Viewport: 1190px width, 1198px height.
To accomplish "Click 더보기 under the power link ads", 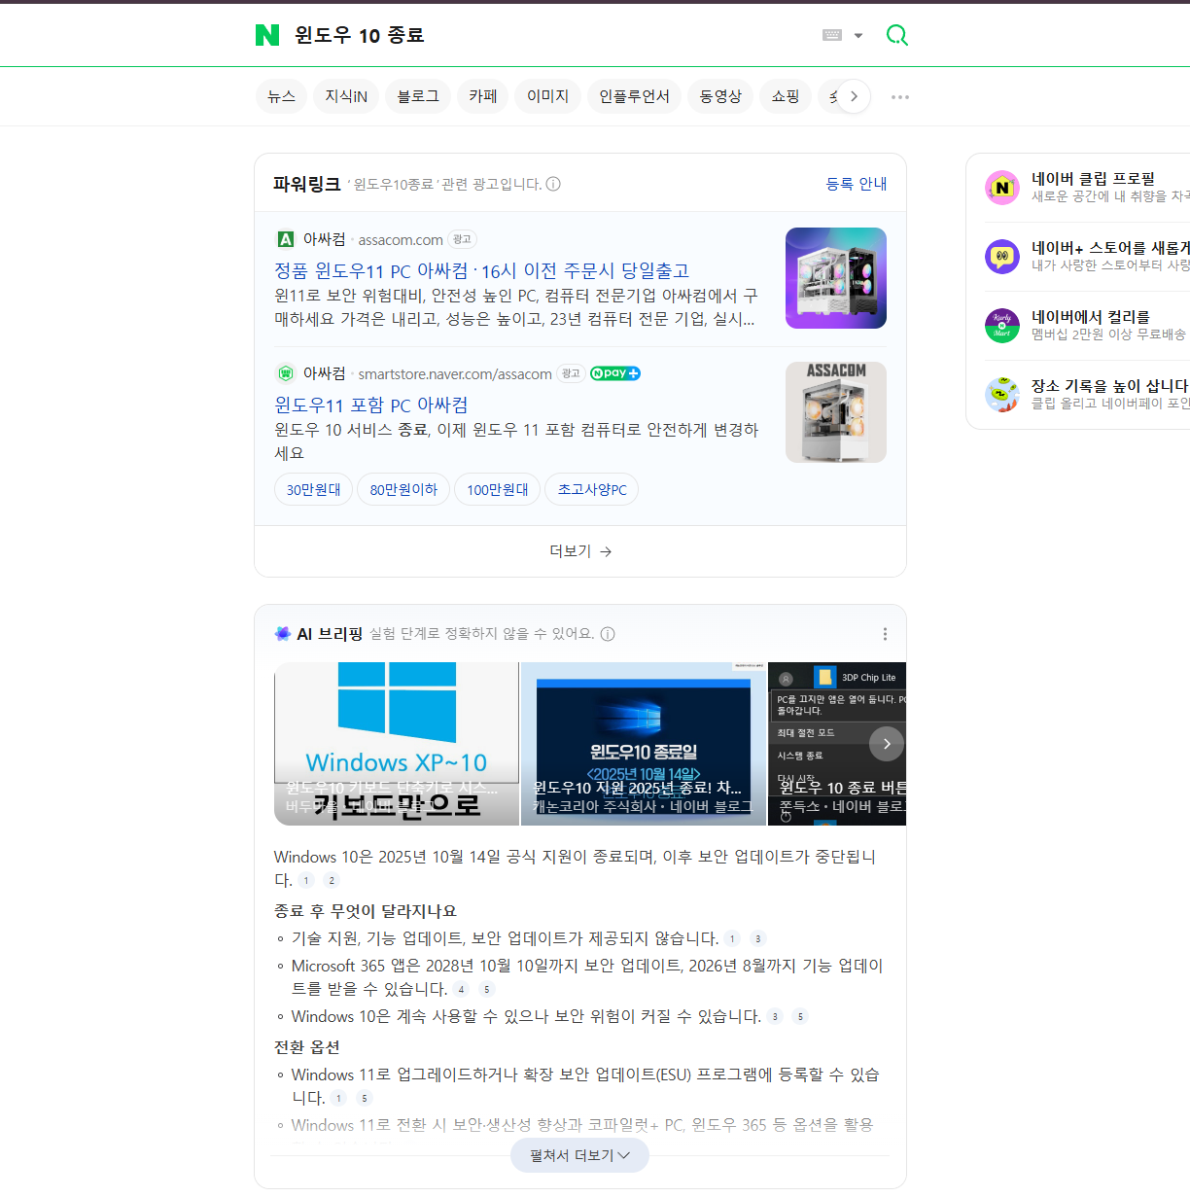I will [x=580, y=551].
